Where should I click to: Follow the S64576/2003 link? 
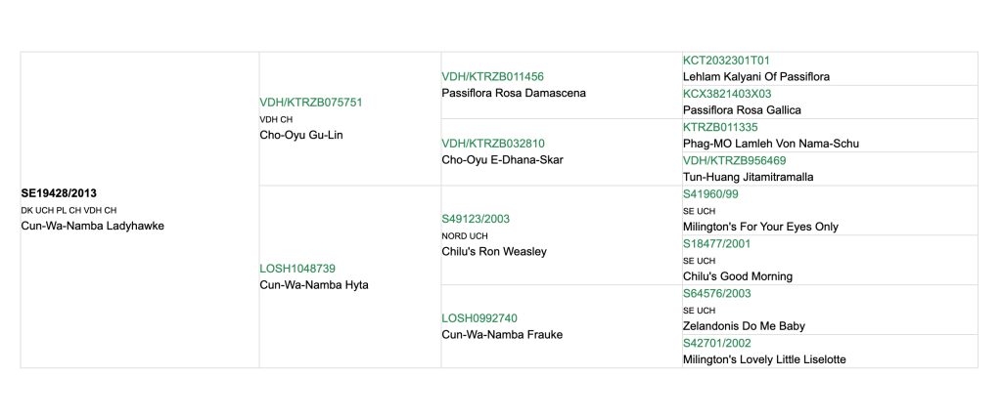tap(716, 294)
